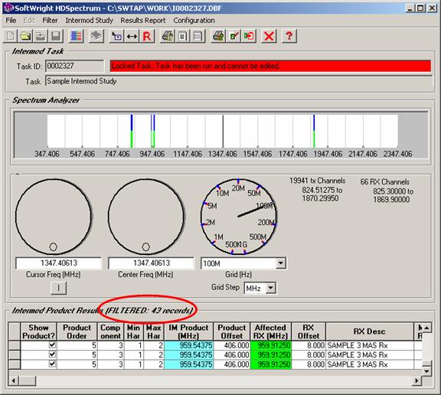
Task: Click the double-headed horizontal arrow icon
Action: tap(132, 36)
